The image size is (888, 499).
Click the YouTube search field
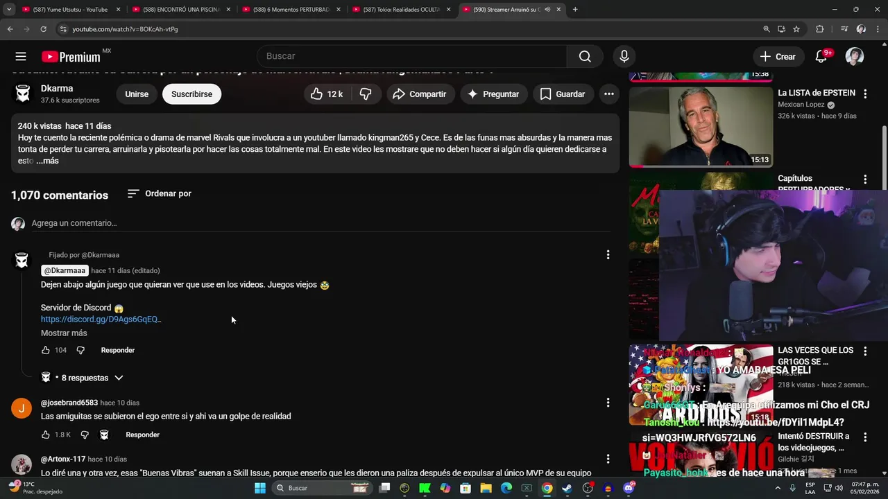[x=412, y=57]
